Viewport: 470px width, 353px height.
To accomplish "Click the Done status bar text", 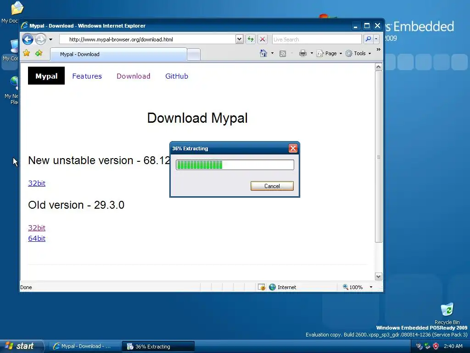I will click(26, 287).
